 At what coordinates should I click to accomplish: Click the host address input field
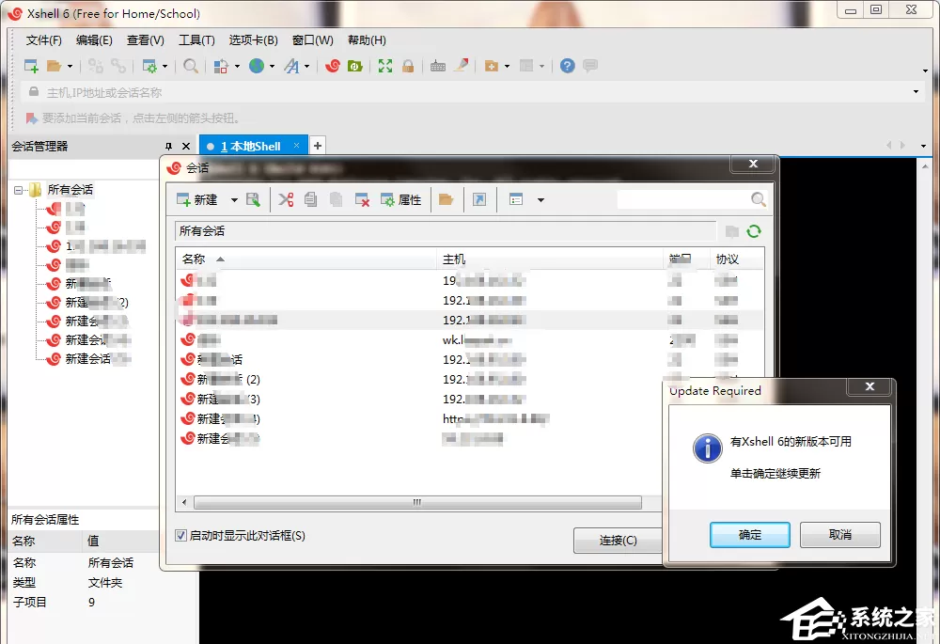467,92
